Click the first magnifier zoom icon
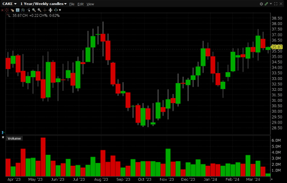The height and width of the screenshot is (183, 287). [x=34, y=11]
